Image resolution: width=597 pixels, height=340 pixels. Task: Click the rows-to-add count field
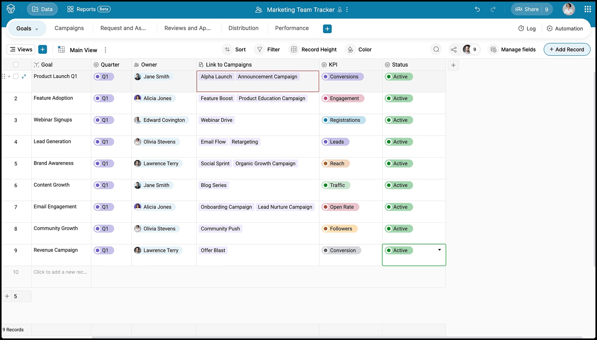pyautogui.click(x=21, y=296)
